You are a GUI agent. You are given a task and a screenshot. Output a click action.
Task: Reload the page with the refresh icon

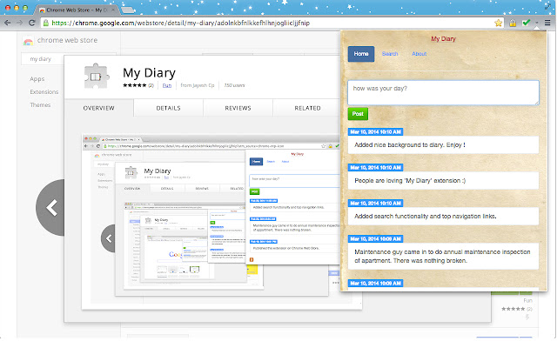pos(31,23)
